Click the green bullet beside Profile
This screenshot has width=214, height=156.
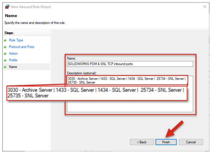(5, 60)
